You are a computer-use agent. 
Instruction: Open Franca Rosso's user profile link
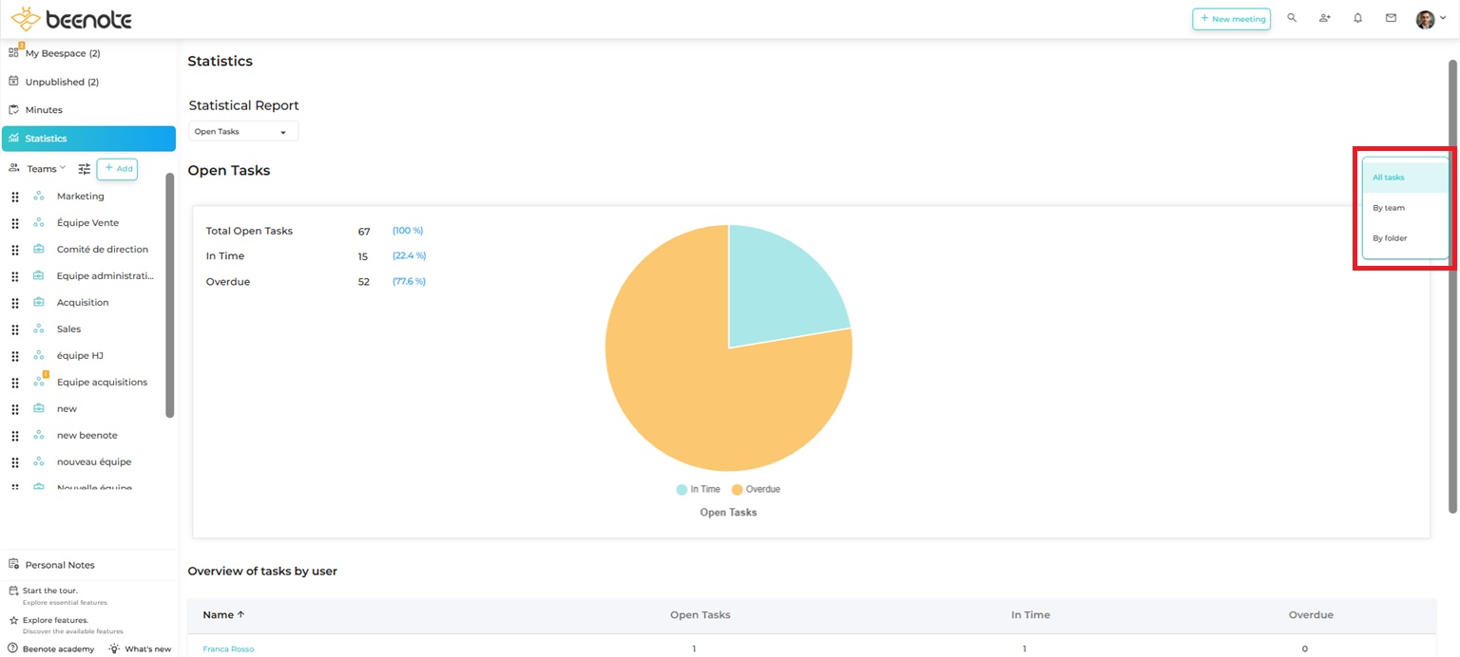click(228, 648)
